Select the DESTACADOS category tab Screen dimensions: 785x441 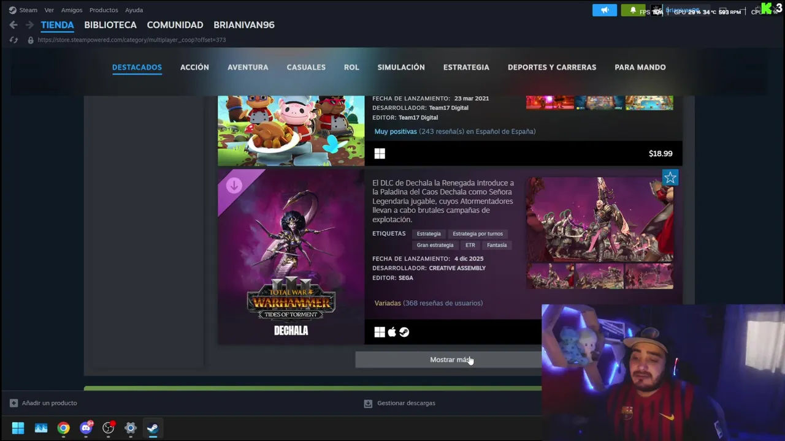pyautogui.click(x=137, y=67)
